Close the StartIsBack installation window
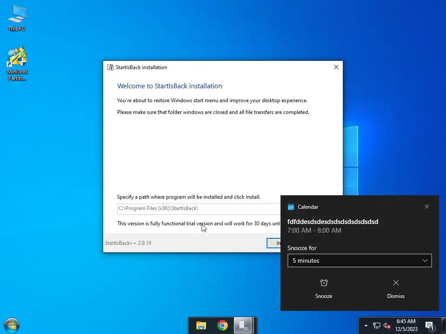Image resolution: width=446 pixels, height=334 pixels. pos(336,67)
